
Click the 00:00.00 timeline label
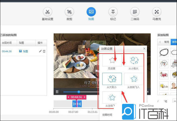point(54,112)
